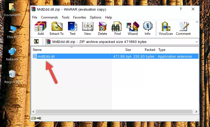Start VirusScan on the archive

click(x=166, y=28)
